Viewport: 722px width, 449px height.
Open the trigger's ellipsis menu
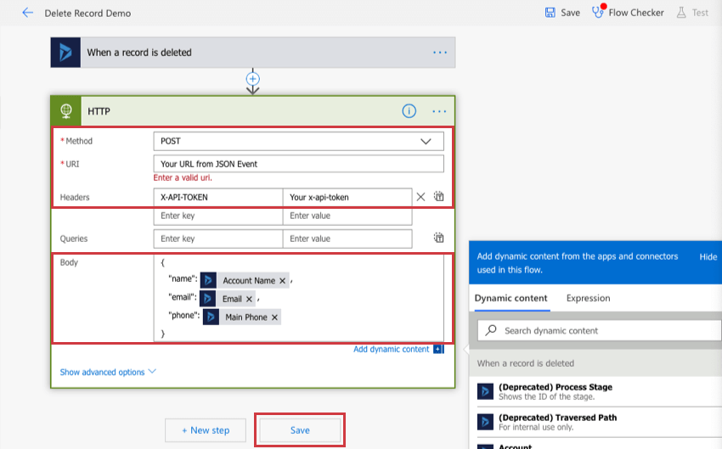(x=439, y=53)
